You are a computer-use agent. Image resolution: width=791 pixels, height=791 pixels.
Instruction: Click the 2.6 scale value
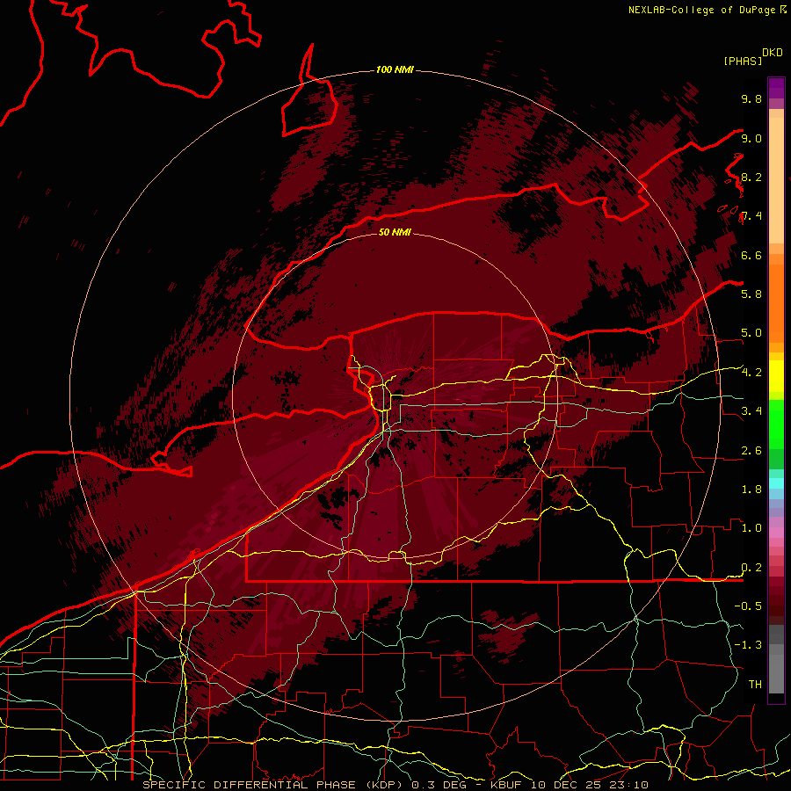pyautogui.click(x=751, y=450)
